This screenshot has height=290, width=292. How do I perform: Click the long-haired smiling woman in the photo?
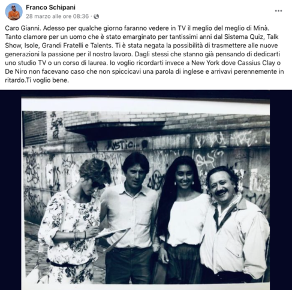(x=180, y=220)
